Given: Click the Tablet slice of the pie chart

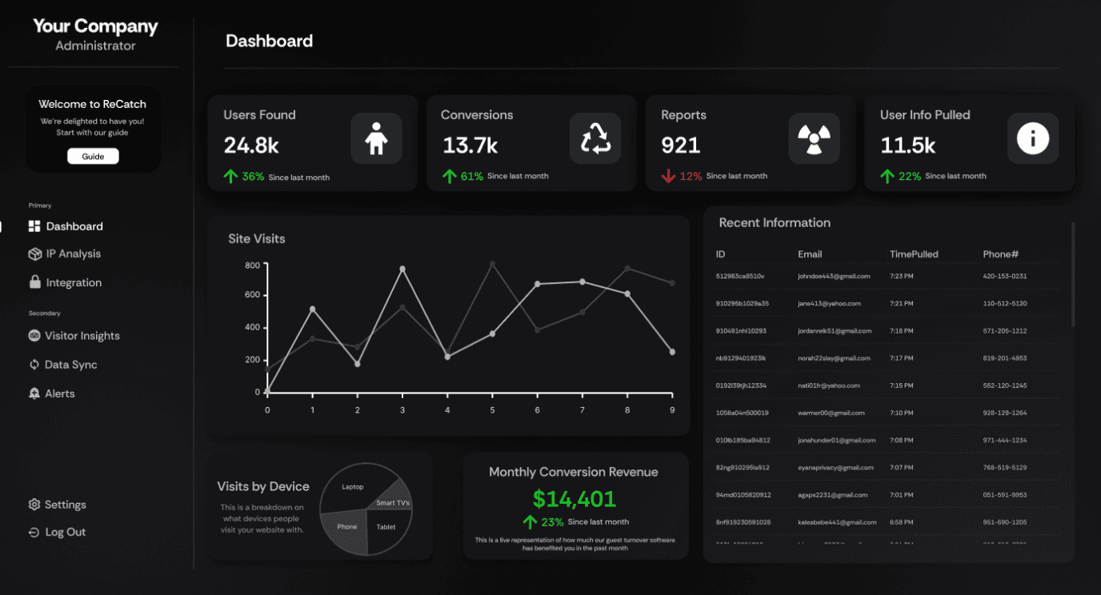Looking at the screenshot, I should [386, 527].
